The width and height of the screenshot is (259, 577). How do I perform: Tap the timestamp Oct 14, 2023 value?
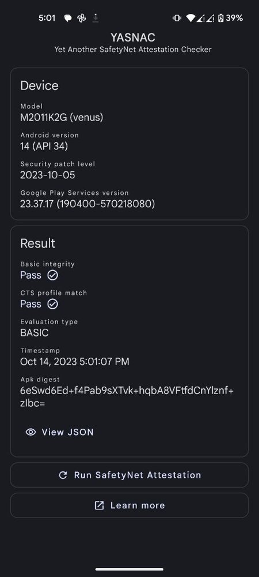pos(74,362)
